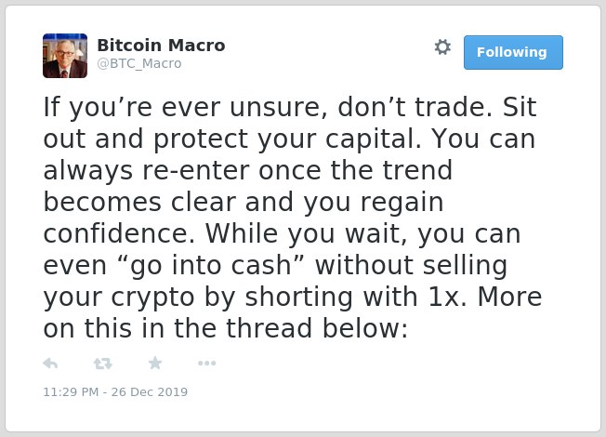
Task: Click the tweet body text to expand thread
Action: [293, 218]
